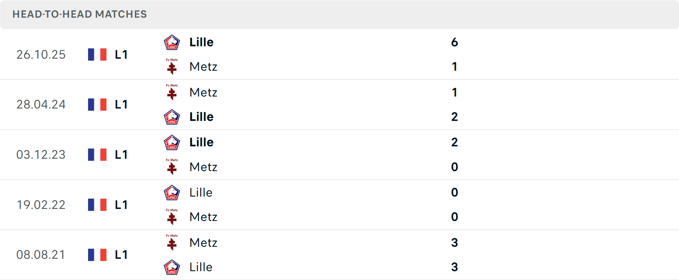Click the L1 label in the 03.12.23 row
The height and width of the screenshot is (280, 679).
pyautogui.click(x=121, y=154)
